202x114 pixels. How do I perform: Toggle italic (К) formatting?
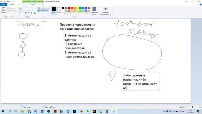coord(29,13)
